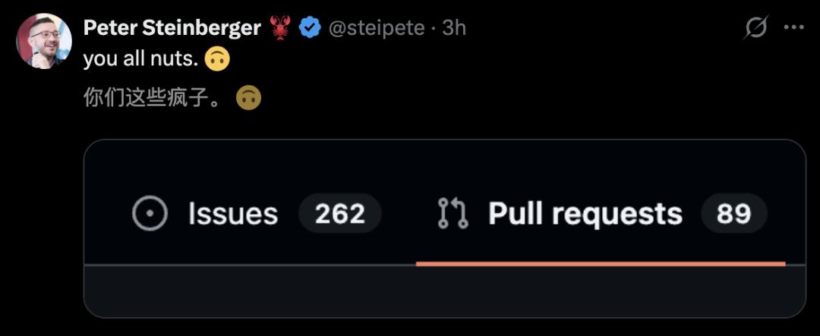Click the lobster emoji beside the name
This screenshot has width=820, height=336.
[x=281, y=28]
